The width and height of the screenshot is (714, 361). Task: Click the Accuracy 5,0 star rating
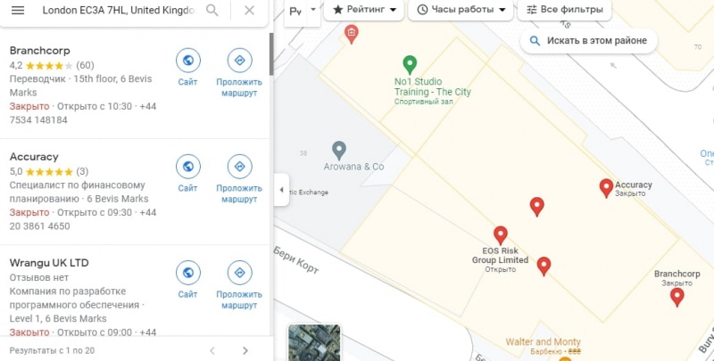click(49, 172)
